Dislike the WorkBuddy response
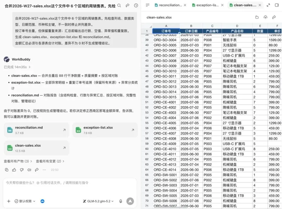This screenshot has width=282, height=209. click(x=22, y=170)
